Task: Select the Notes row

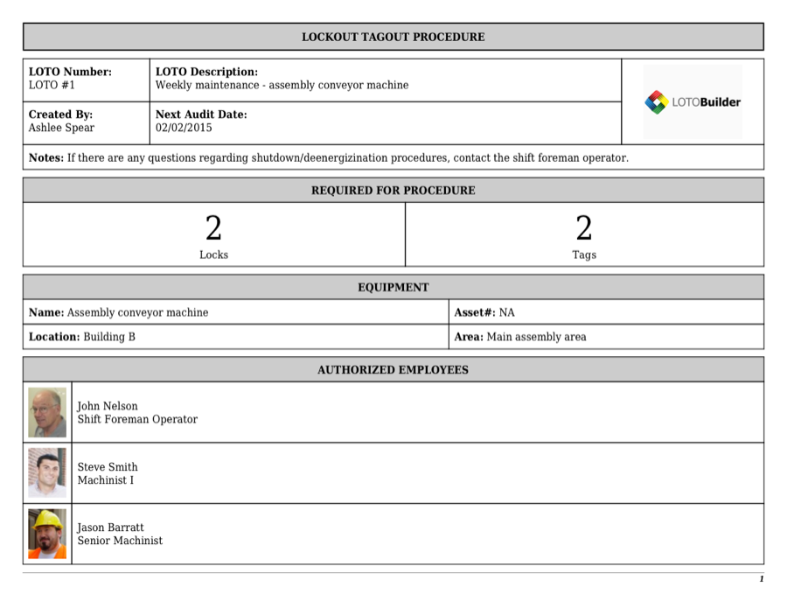Action: (393, 157)
